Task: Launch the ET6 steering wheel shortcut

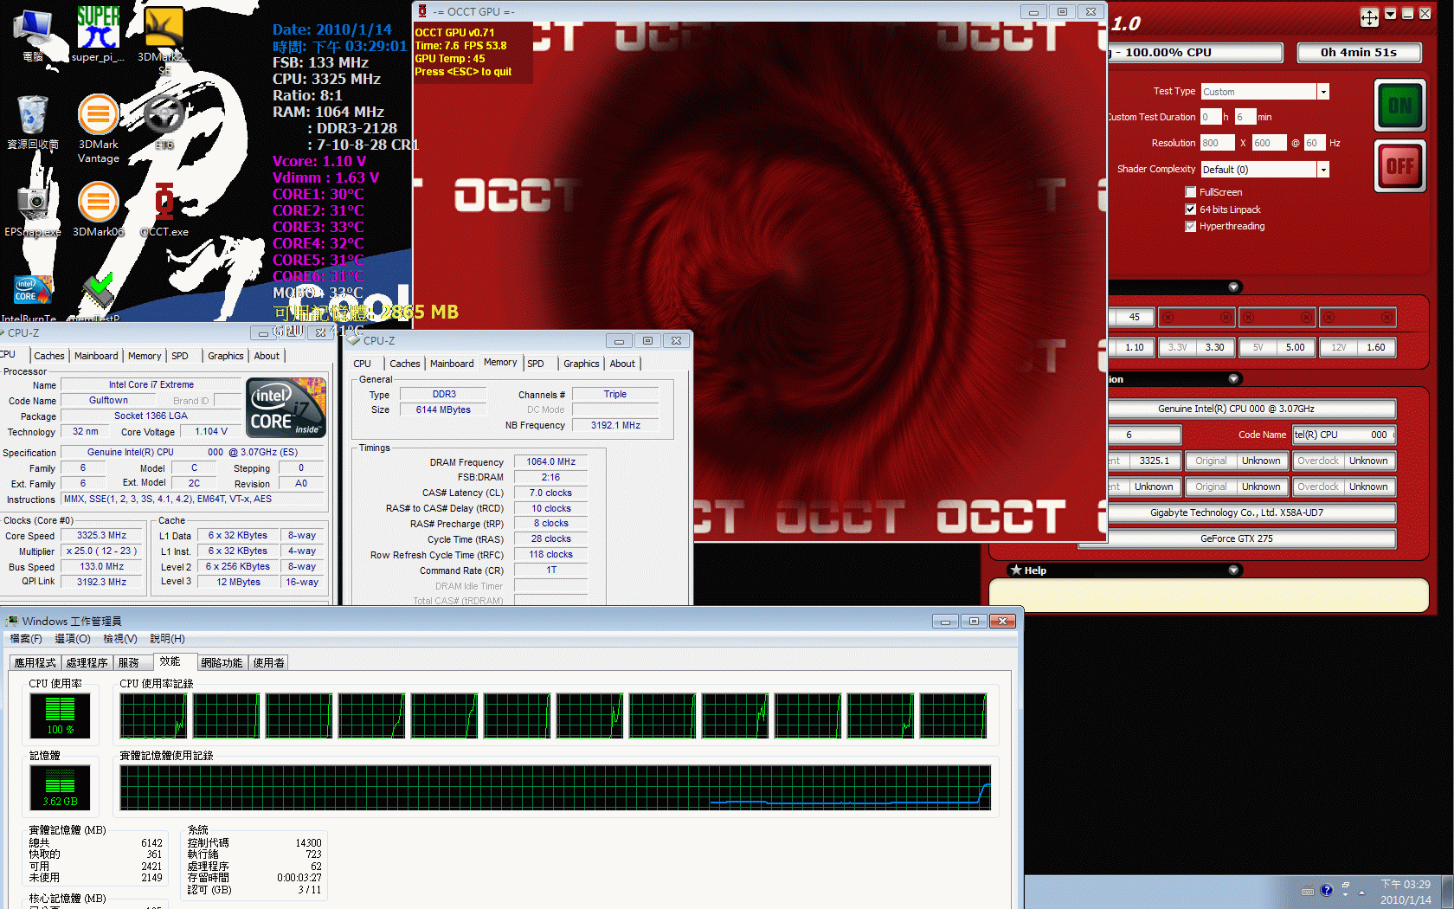Action: click(x=164, y=121)
